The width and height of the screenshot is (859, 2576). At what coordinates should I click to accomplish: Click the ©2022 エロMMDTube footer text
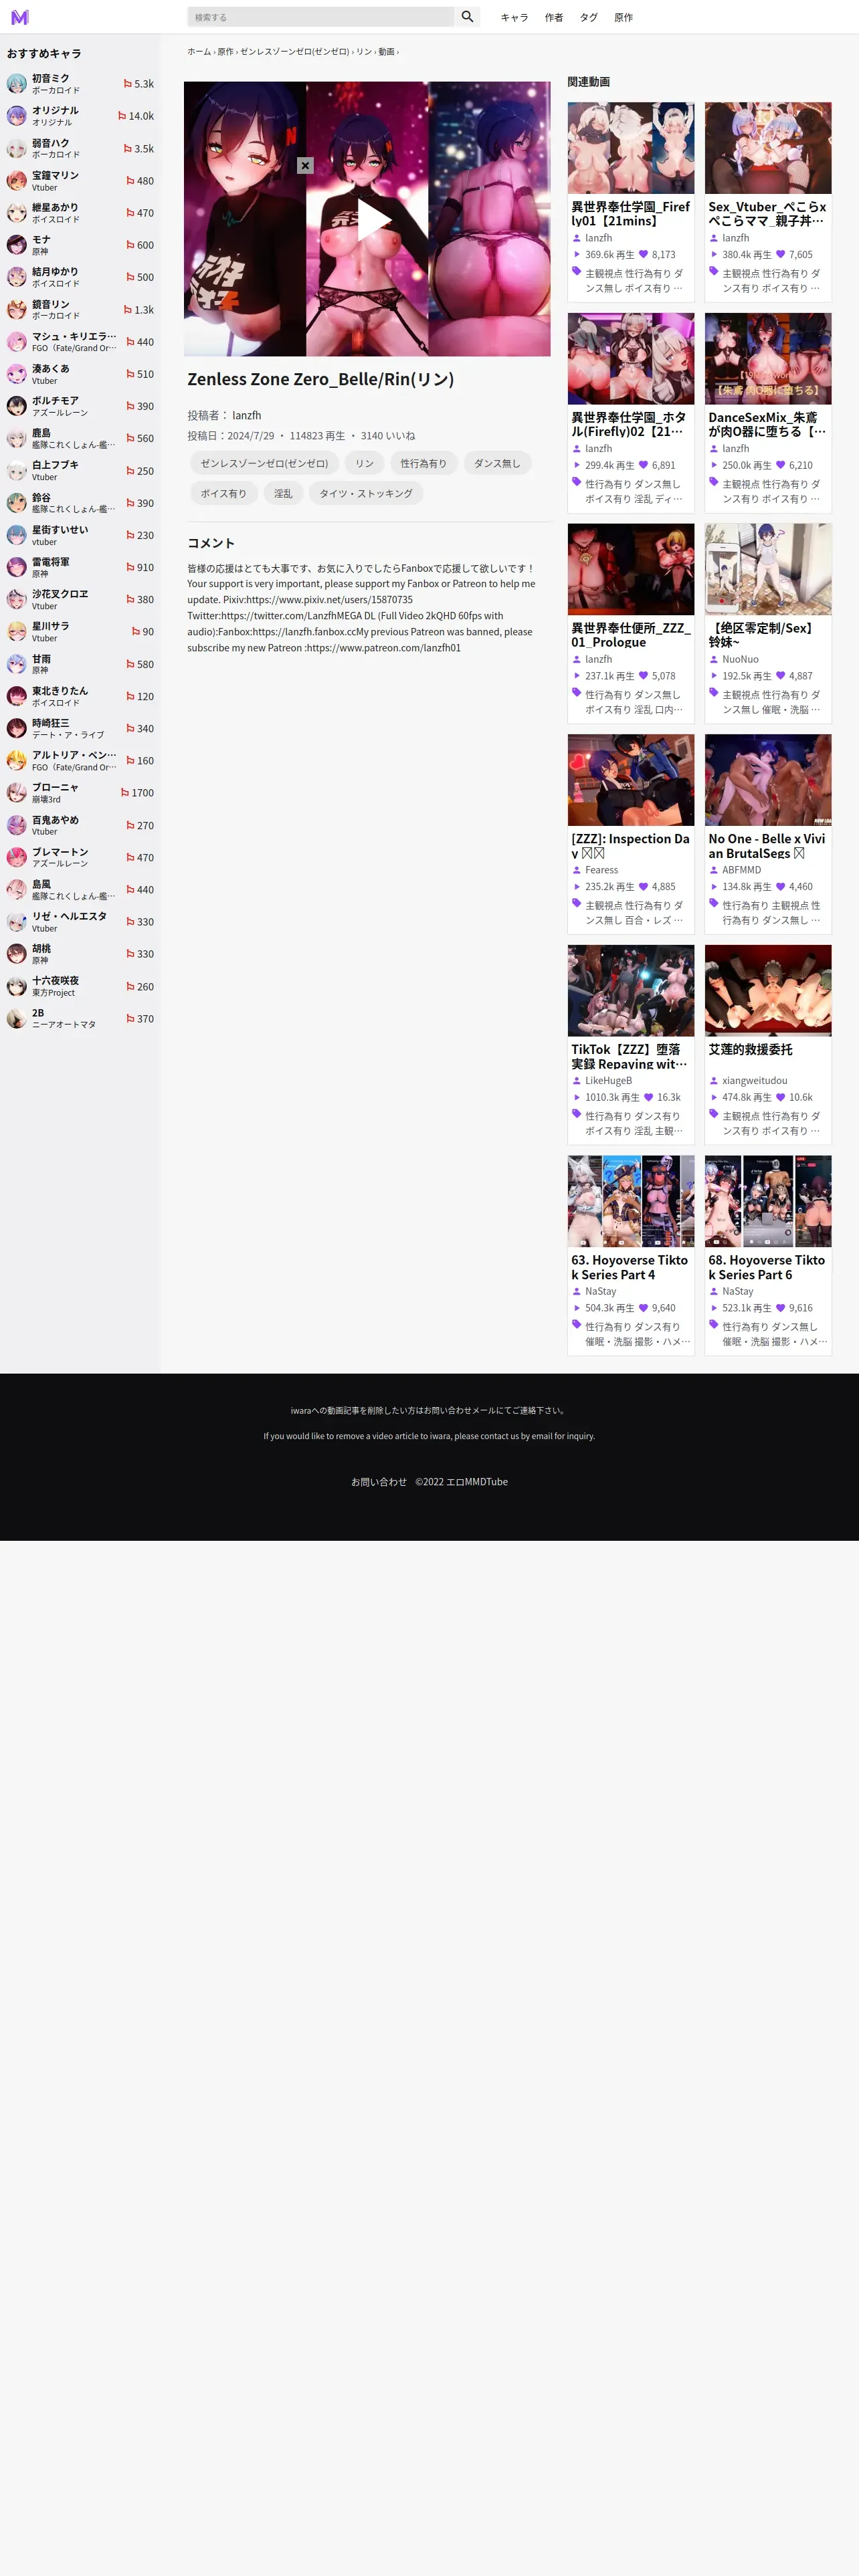pyautogui.click(x=461, y=1482)
